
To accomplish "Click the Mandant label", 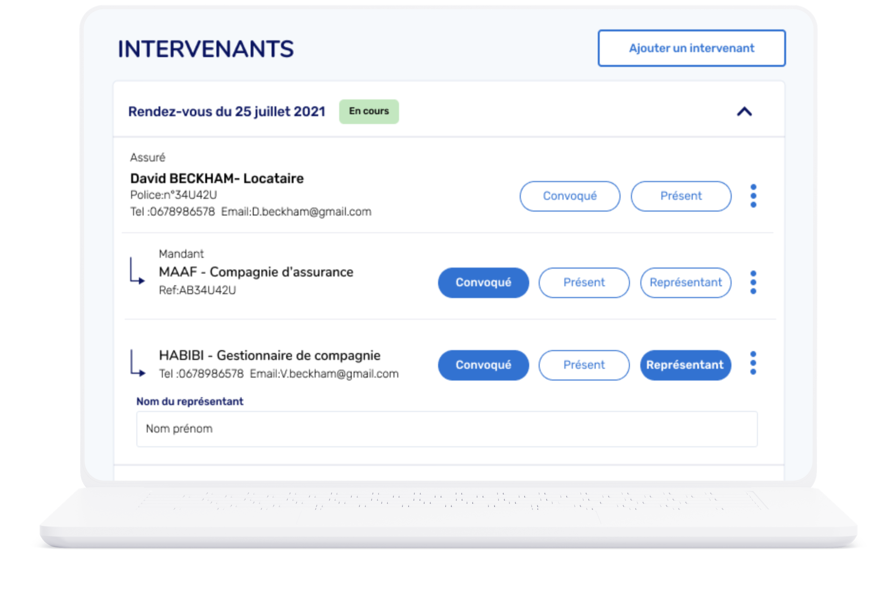I will click(181, 254).
